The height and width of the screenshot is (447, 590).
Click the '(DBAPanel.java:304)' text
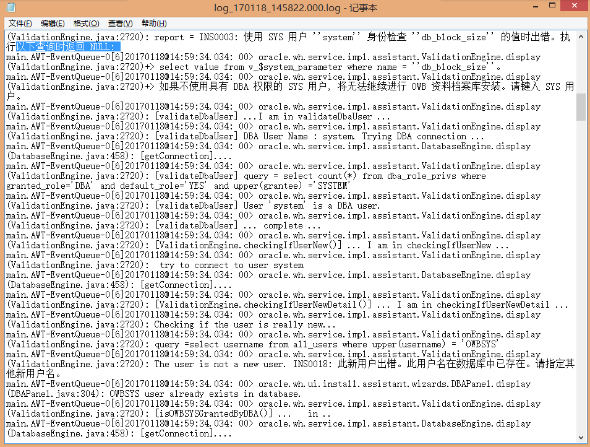point(54,394)
